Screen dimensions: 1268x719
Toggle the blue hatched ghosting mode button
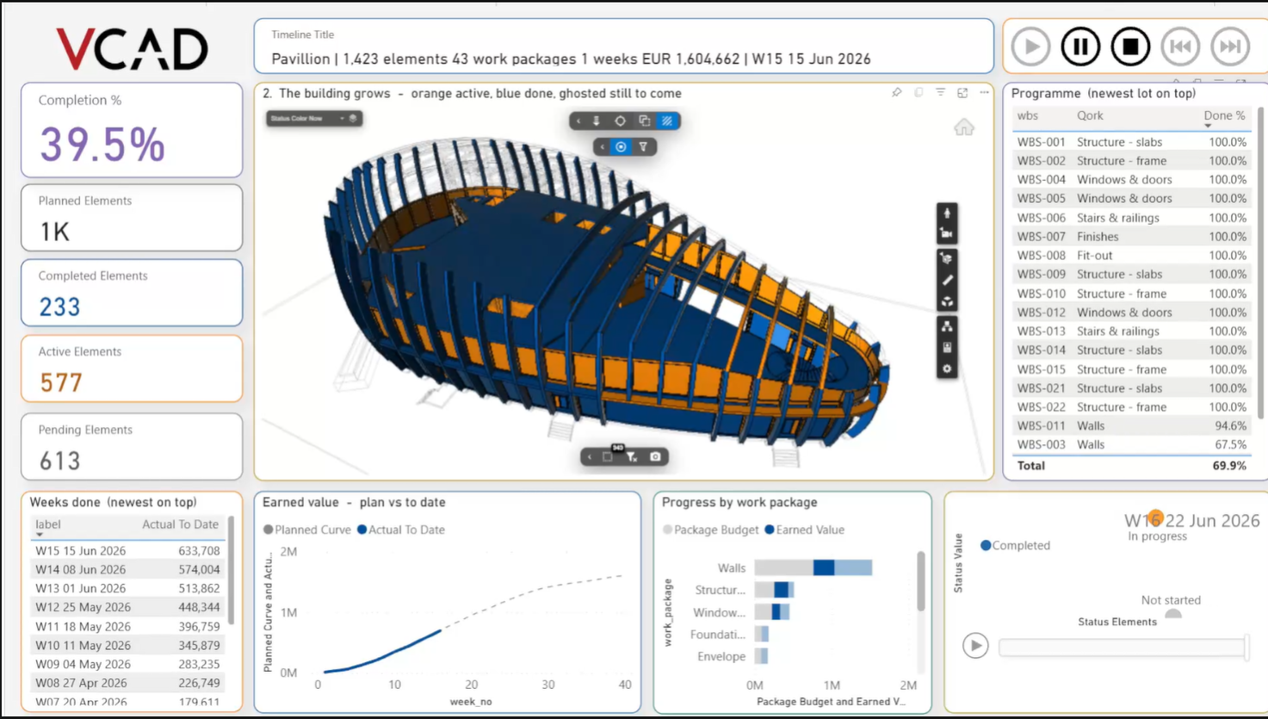tap(667, 121)
